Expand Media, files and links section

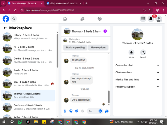pyautogui.click(x=137, y=80)
